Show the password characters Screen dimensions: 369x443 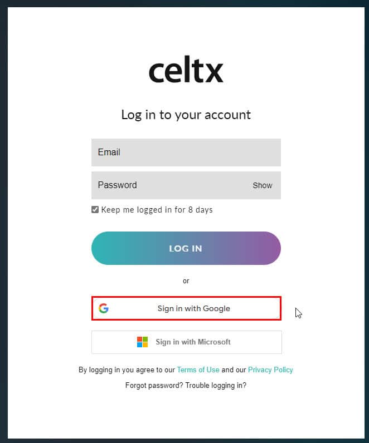click(262, 185)
